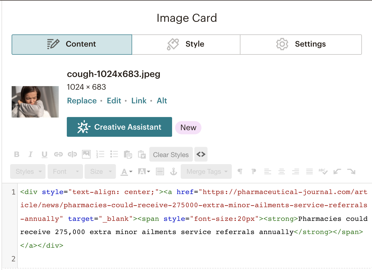Viewport: 372px width, 270px height.
Task: Open the Styles dropdown
Action: [x=28, y=172]
